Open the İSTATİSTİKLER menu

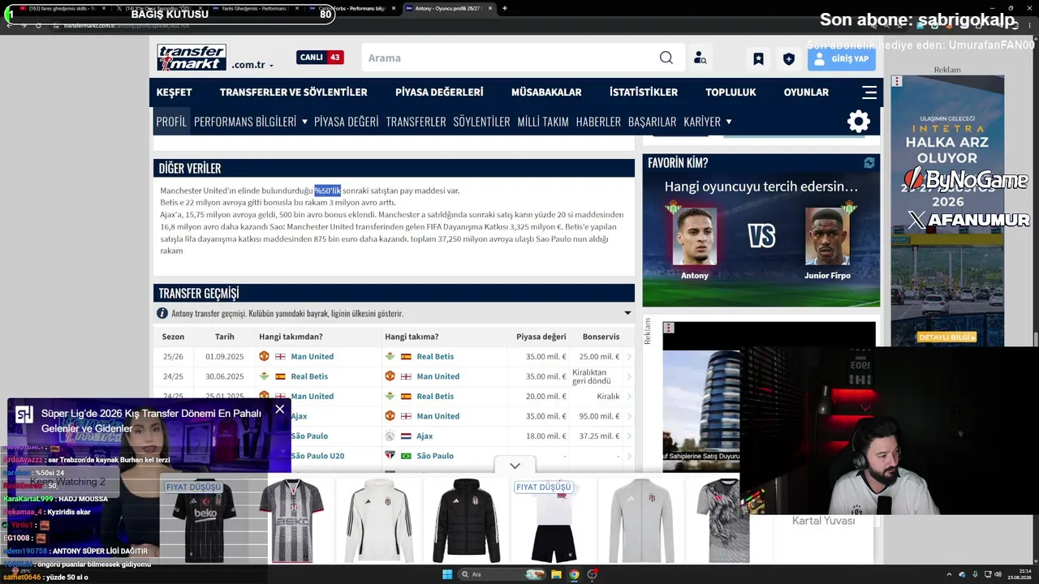click(x=644, y=92)
